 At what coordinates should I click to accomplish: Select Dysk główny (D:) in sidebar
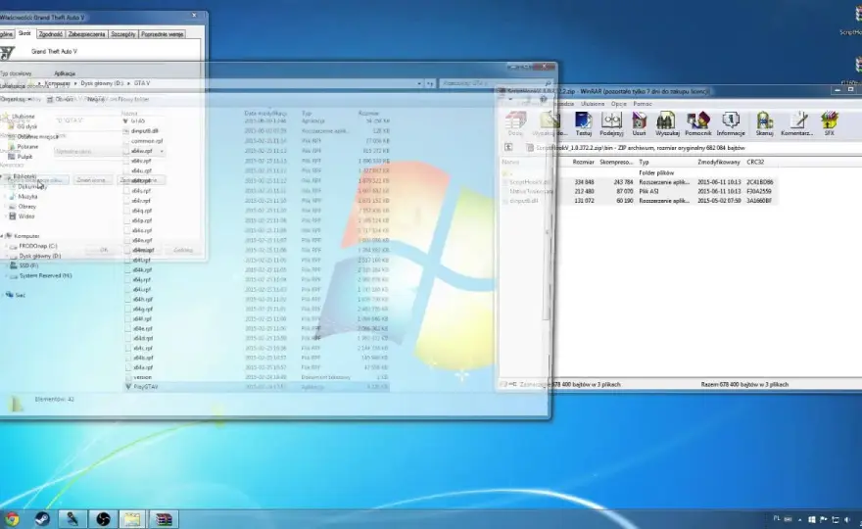(x=39, y=256)
